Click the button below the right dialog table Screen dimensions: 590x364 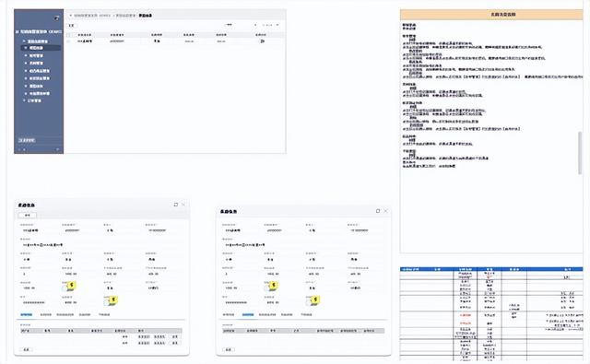click(228, 349)
